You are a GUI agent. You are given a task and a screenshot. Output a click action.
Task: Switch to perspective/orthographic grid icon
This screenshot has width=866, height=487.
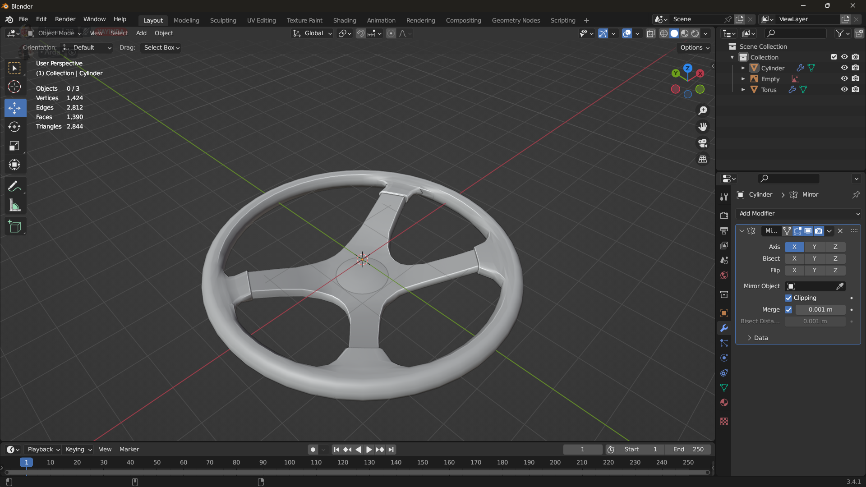tap(703, 160)
